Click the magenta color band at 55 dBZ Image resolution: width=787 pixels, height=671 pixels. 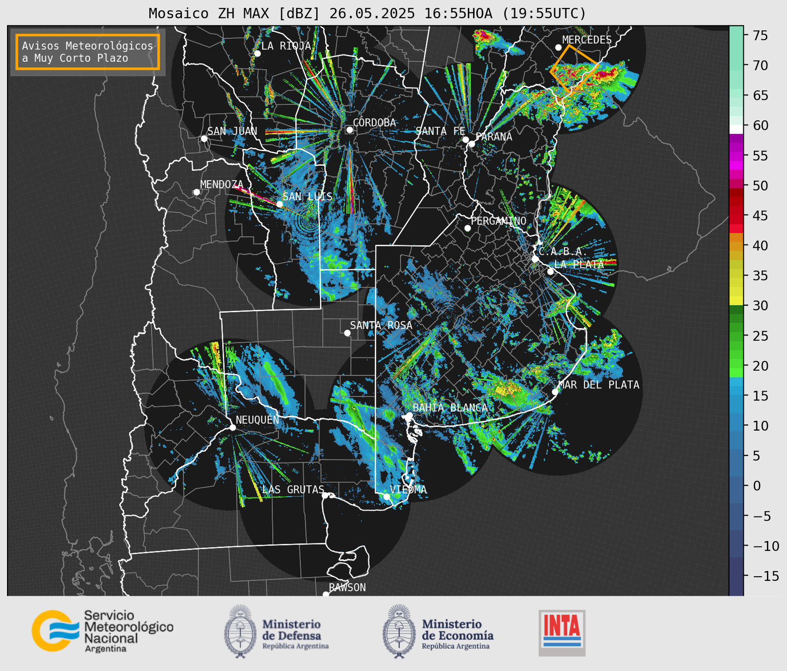(736, 156)
